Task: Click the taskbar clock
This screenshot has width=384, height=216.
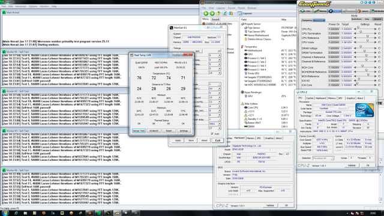Action: point(373,213)
